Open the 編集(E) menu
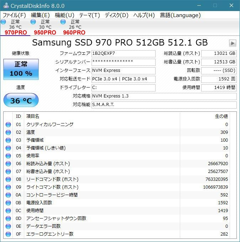The width and height of the screenshot is (240, 242). coord(40,15)
